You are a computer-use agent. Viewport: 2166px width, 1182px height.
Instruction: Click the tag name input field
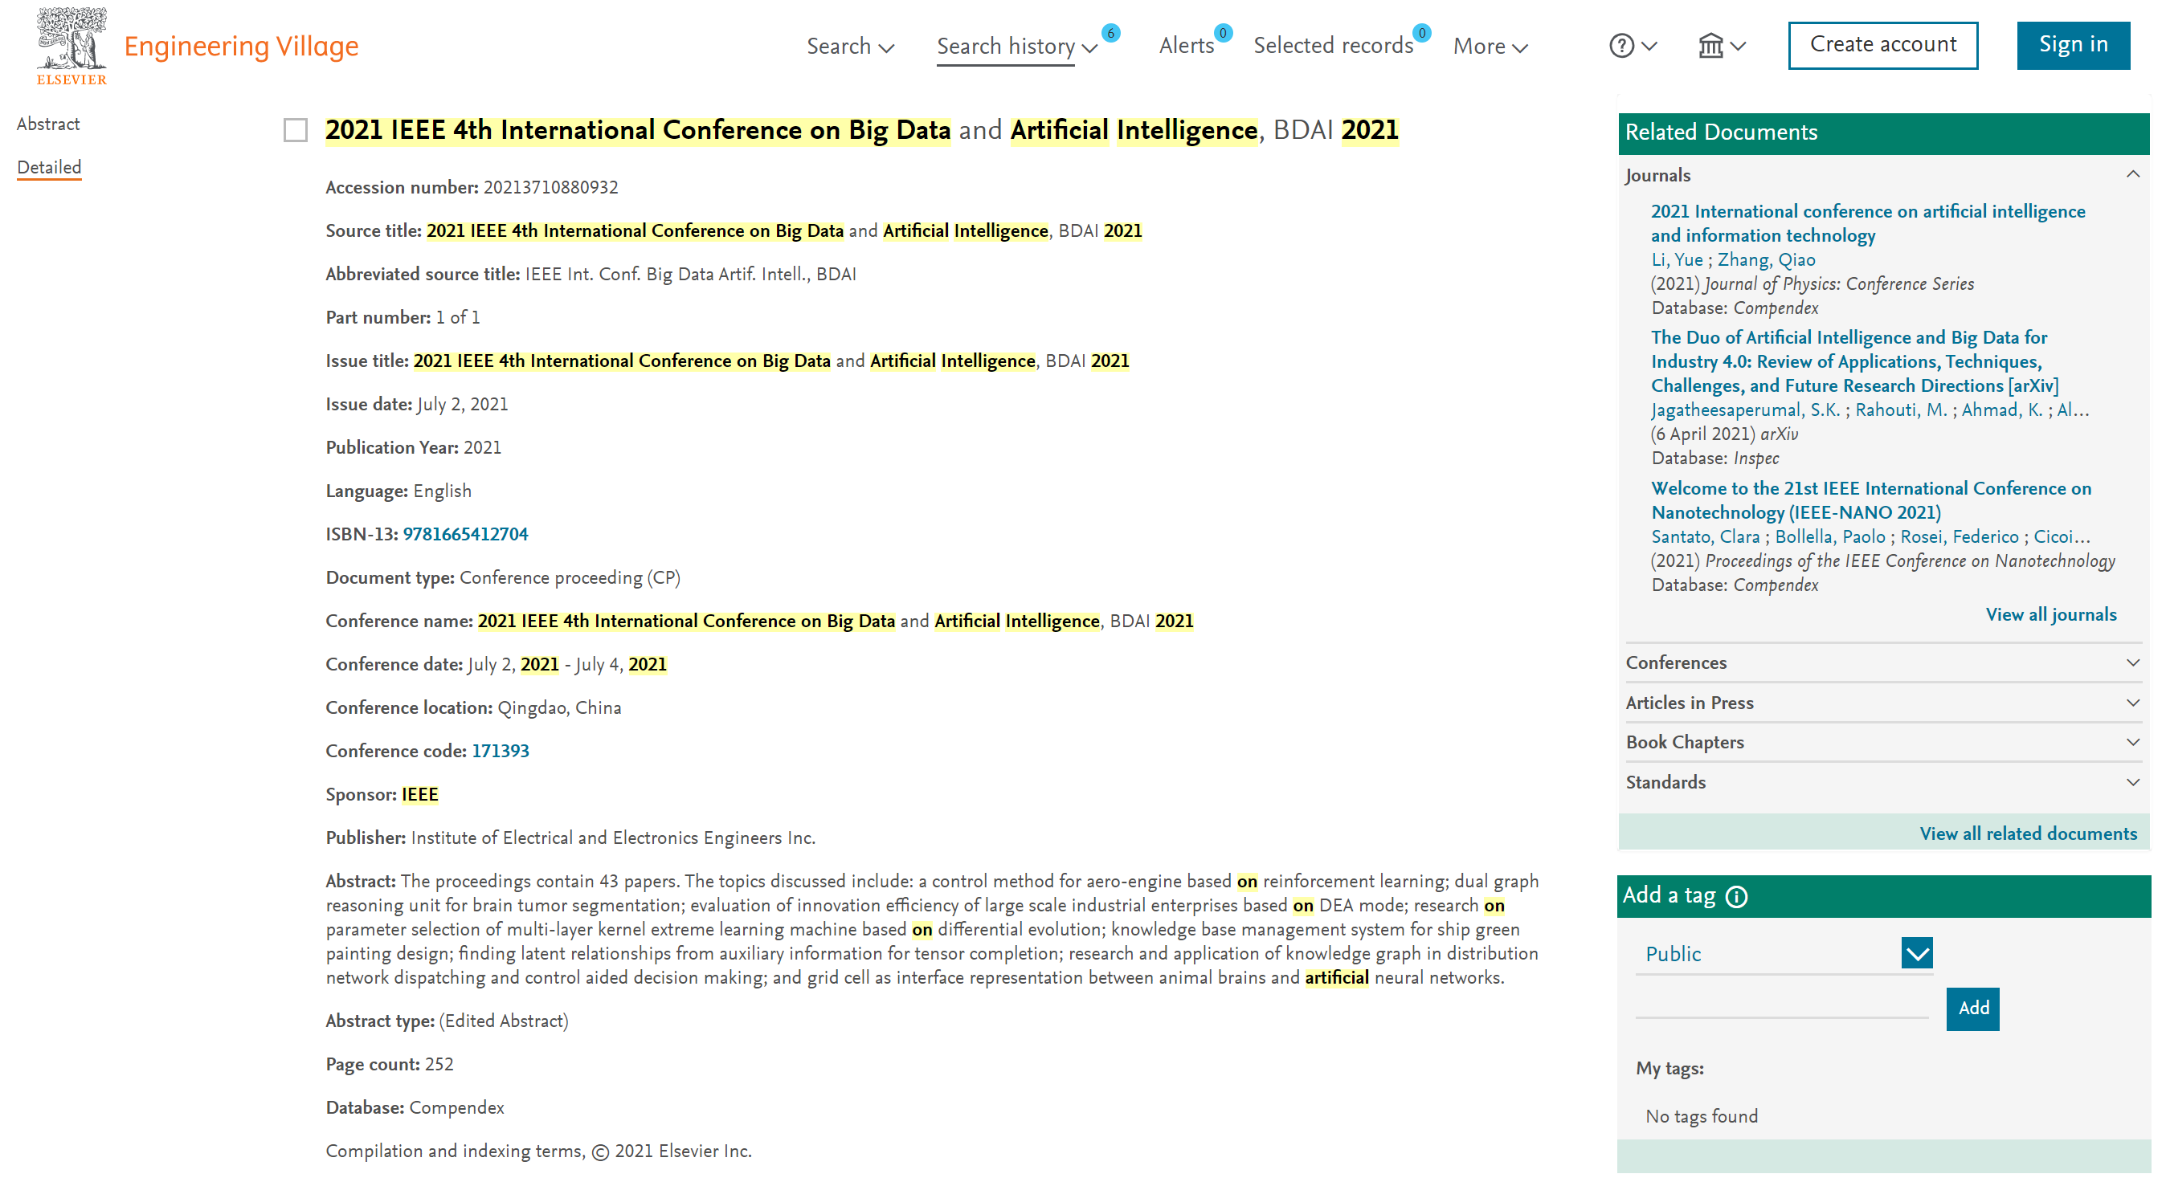click(x=1781, y=1005)
